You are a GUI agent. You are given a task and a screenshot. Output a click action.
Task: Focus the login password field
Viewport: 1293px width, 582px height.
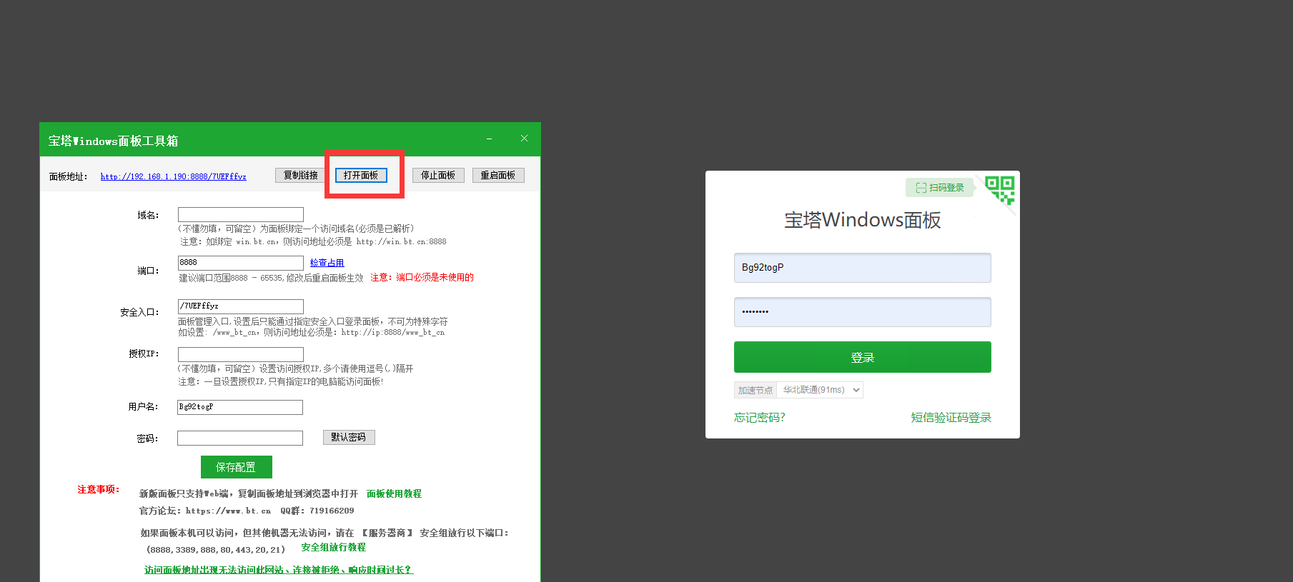click(x=863, y=312)
